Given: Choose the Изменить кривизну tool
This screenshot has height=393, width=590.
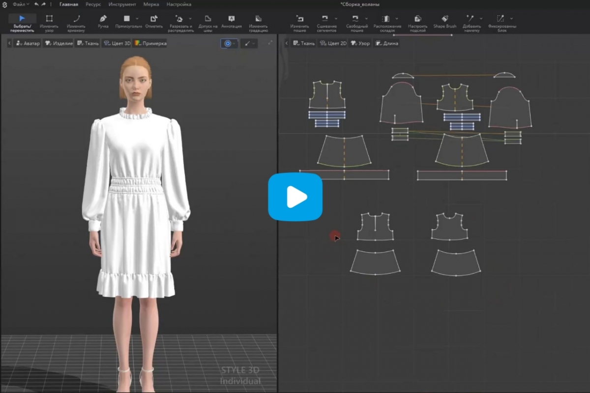Looking at the screenshot, I should [x=76, y=23].
